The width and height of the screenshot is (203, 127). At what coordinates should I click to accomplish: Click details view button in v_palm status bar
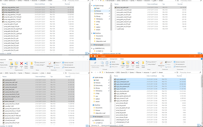[199, 53]
